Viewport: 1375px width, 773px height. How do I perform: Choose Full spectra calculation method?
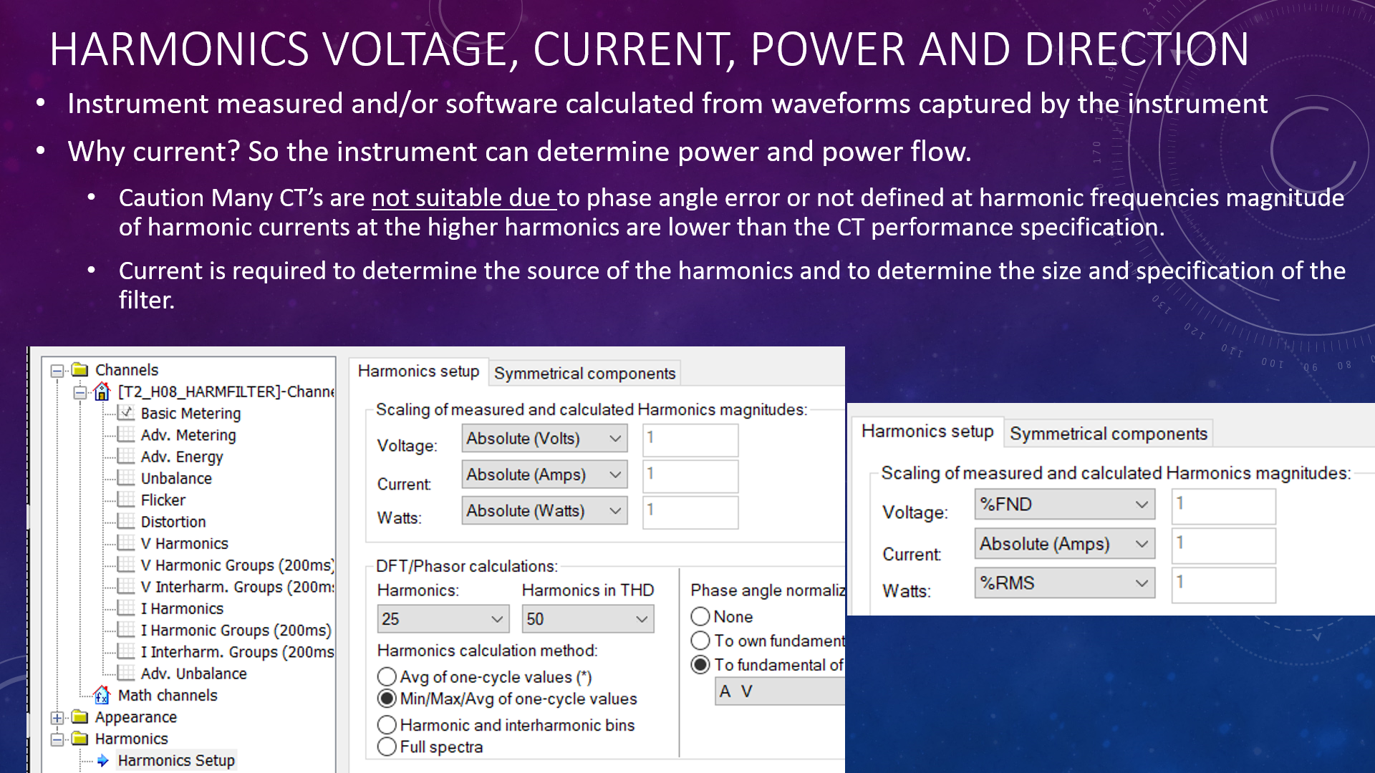[387, 747]
